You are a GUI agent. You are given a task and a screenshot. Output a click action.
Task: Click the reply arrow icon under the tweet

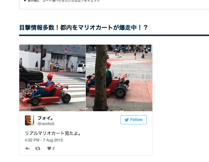click(28, 149)
